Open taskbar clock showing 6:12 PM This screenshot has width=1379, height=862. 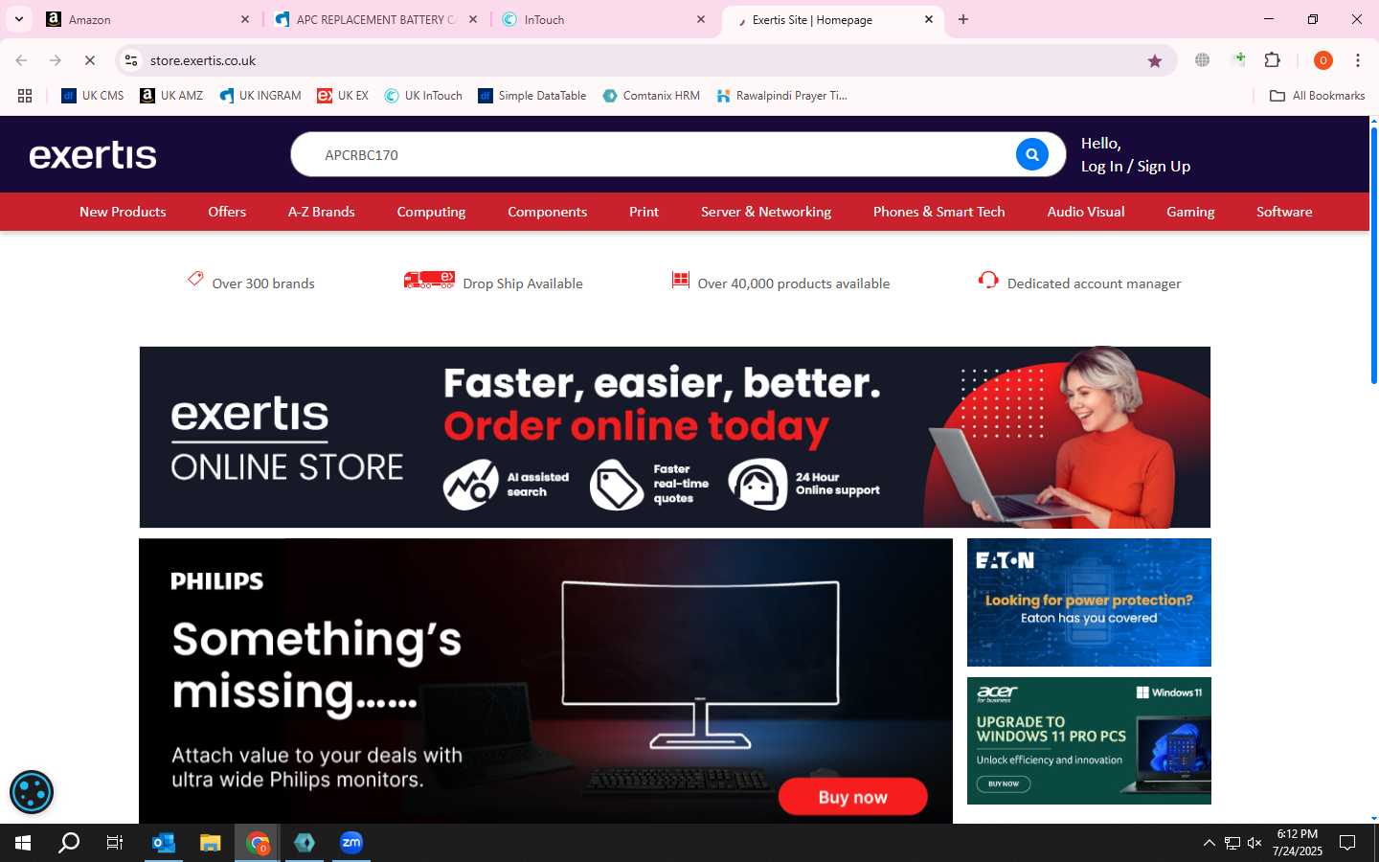pyautogui.click(x=1298, y=843)
